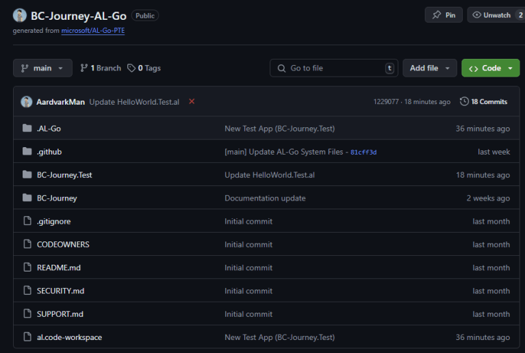
Task: Open the latest commit message Update HelloWorld.Test.al
Action: 134,102
